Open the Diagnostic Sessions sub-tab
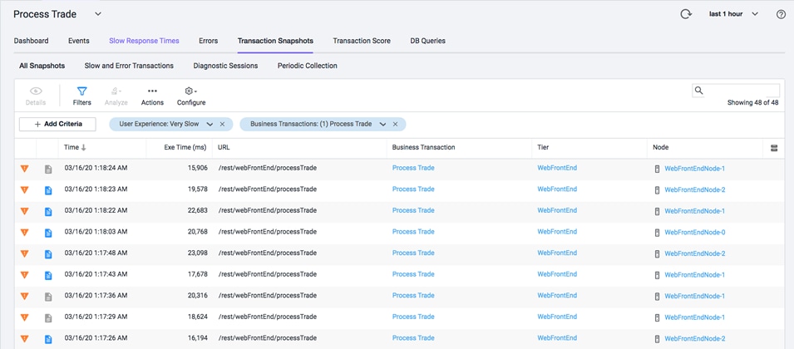Image resolution: width=794 pixels, height=349 pixels. pyautogui.click(x=225, y=66)
